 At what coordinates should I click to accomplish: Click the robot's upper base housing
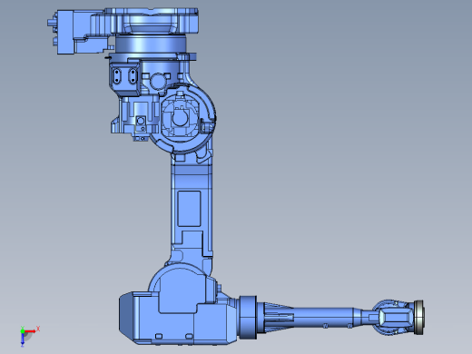(x=151, y=22)
